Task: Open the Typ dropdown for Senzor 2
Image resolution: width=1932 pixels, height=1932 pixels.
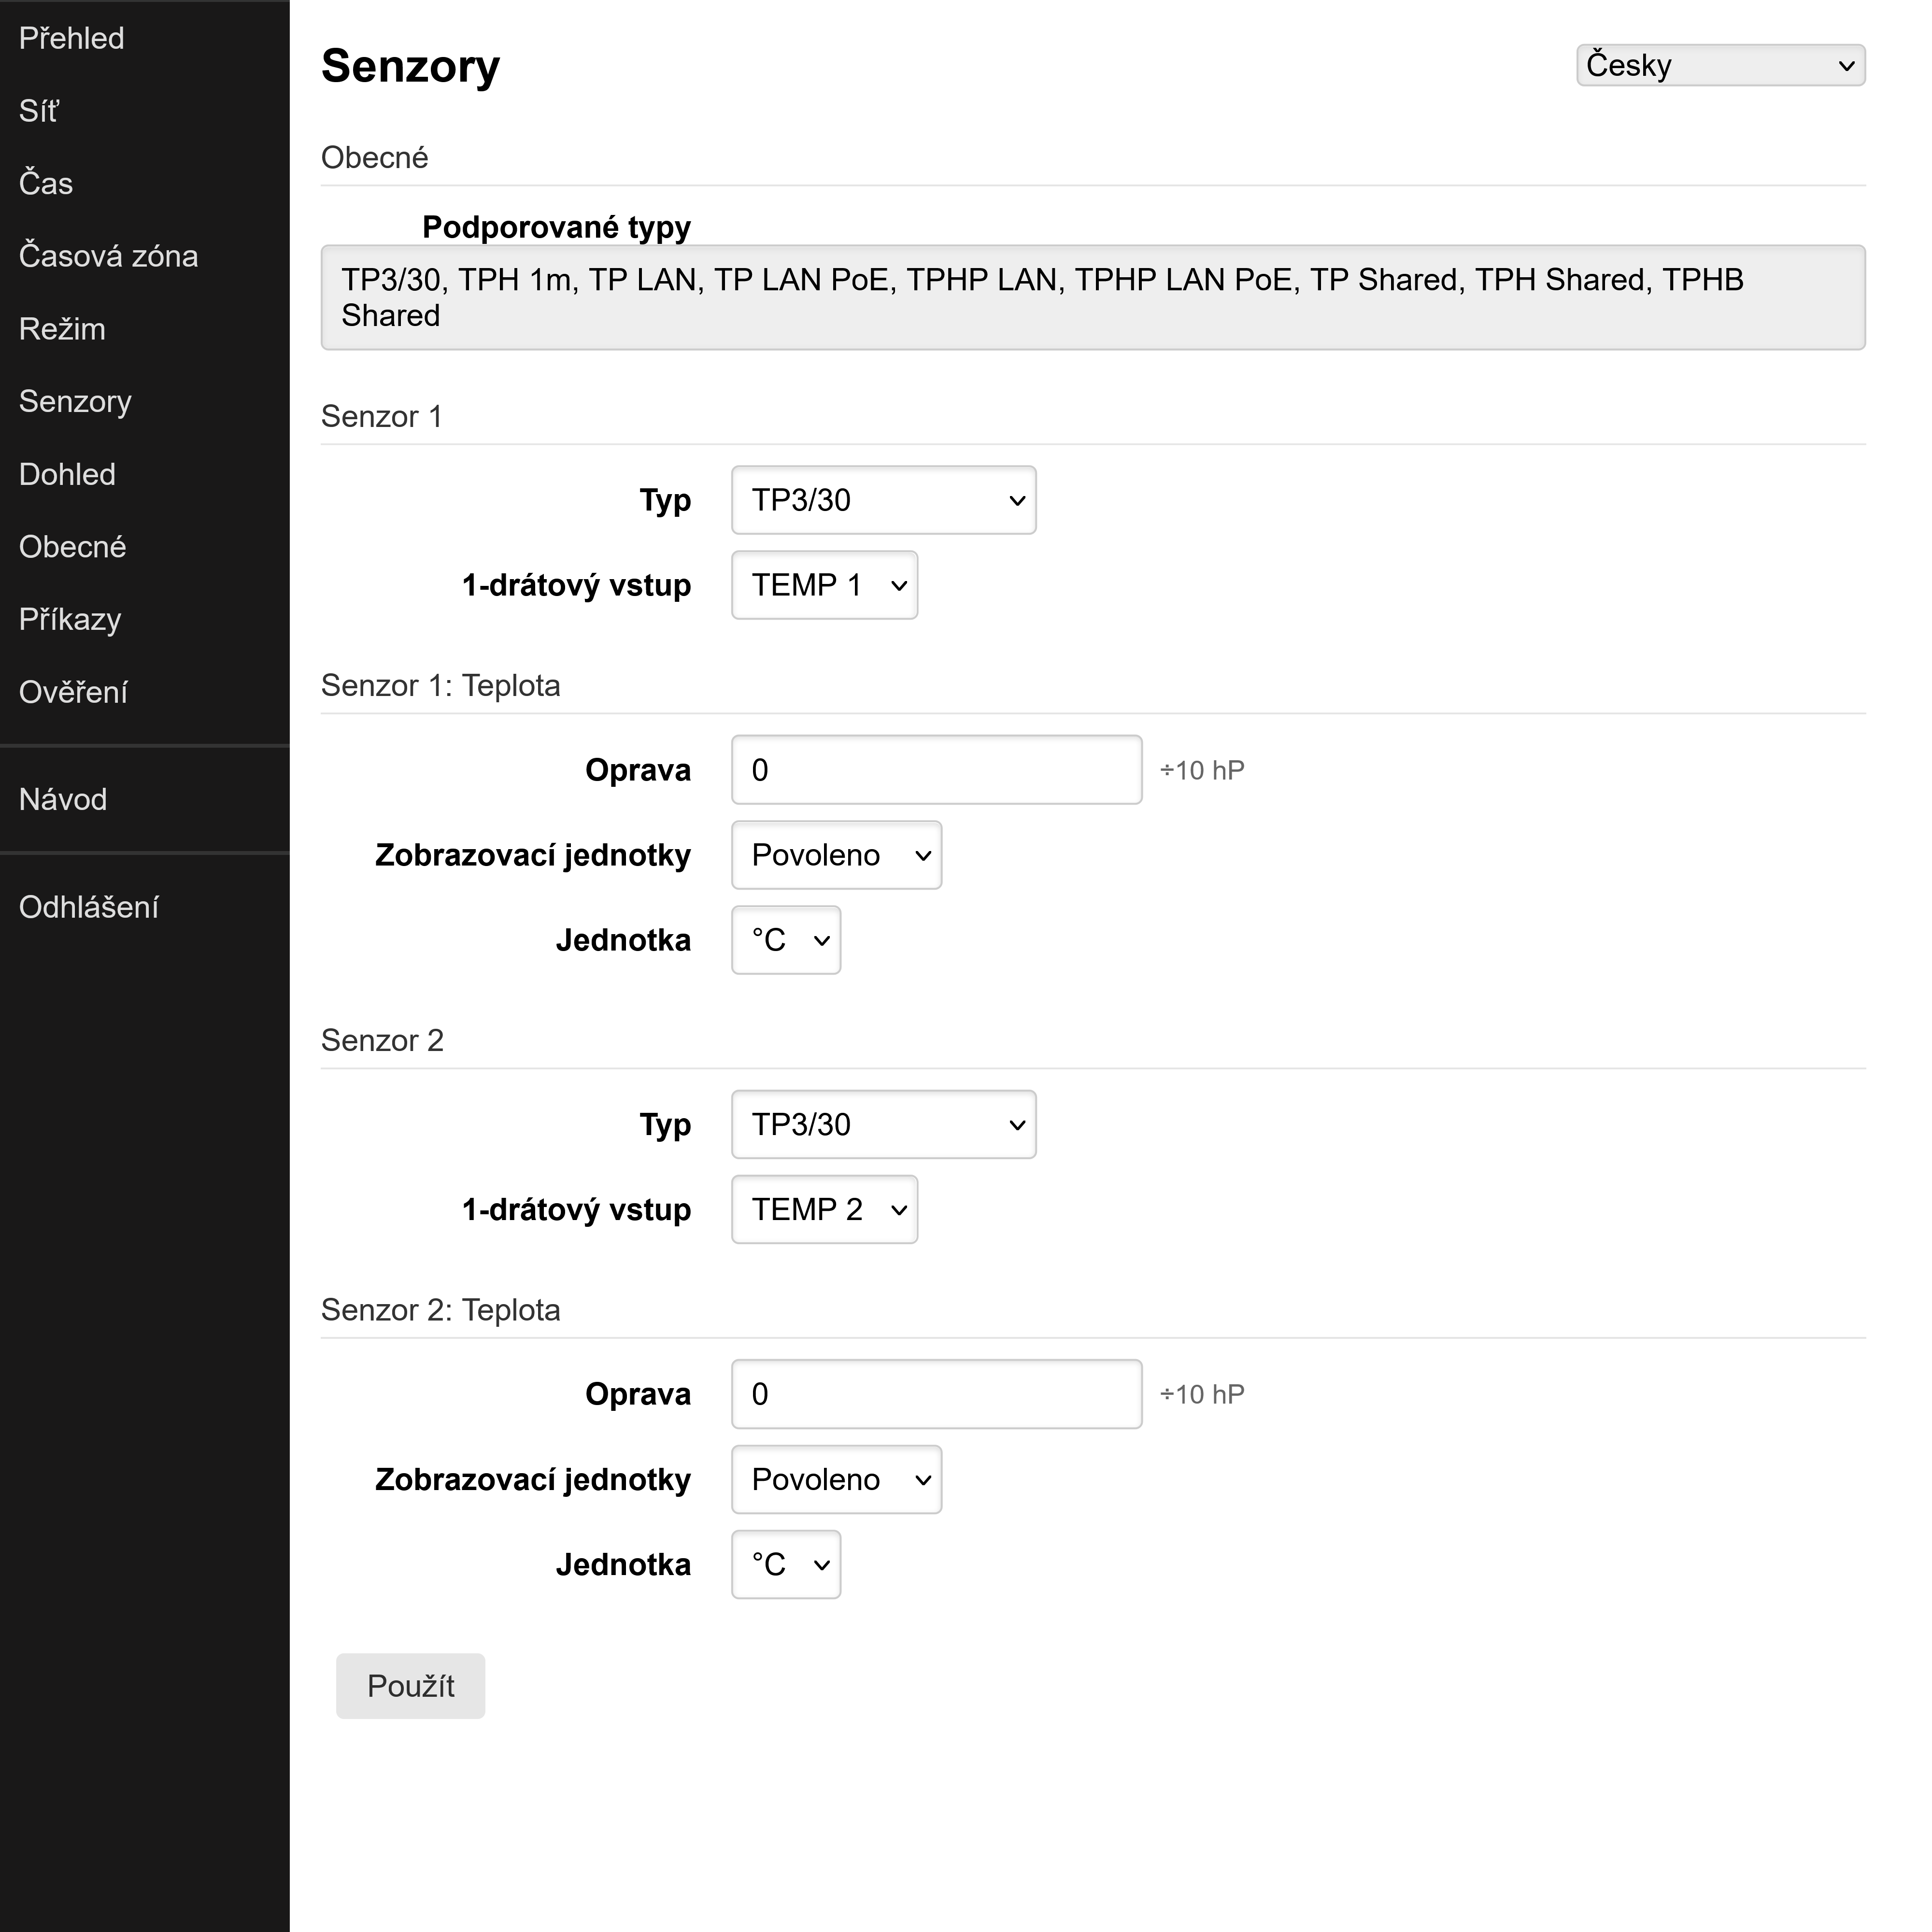Action: [883, 1124]
